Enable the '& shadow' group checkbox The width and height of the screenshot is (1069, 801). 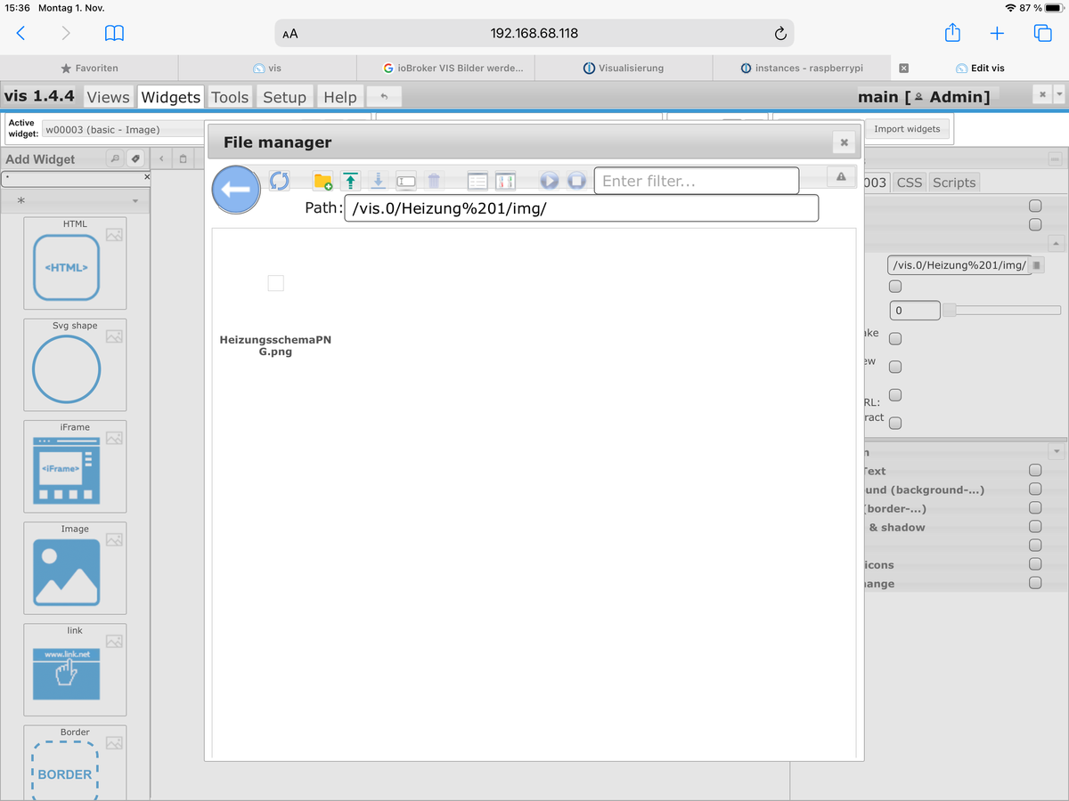pyautogui.click(x=1035, y=527)
